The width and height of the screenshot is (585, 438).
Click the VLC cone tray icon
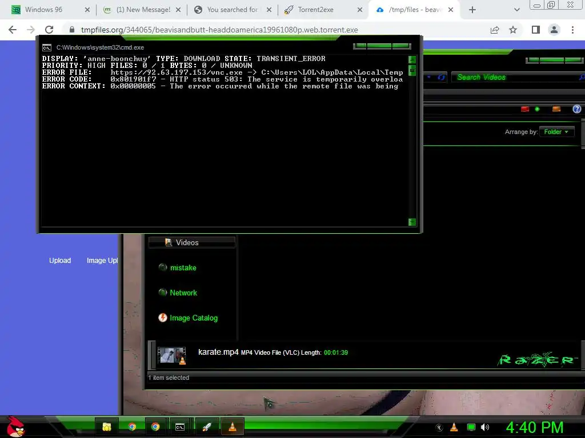454,427
